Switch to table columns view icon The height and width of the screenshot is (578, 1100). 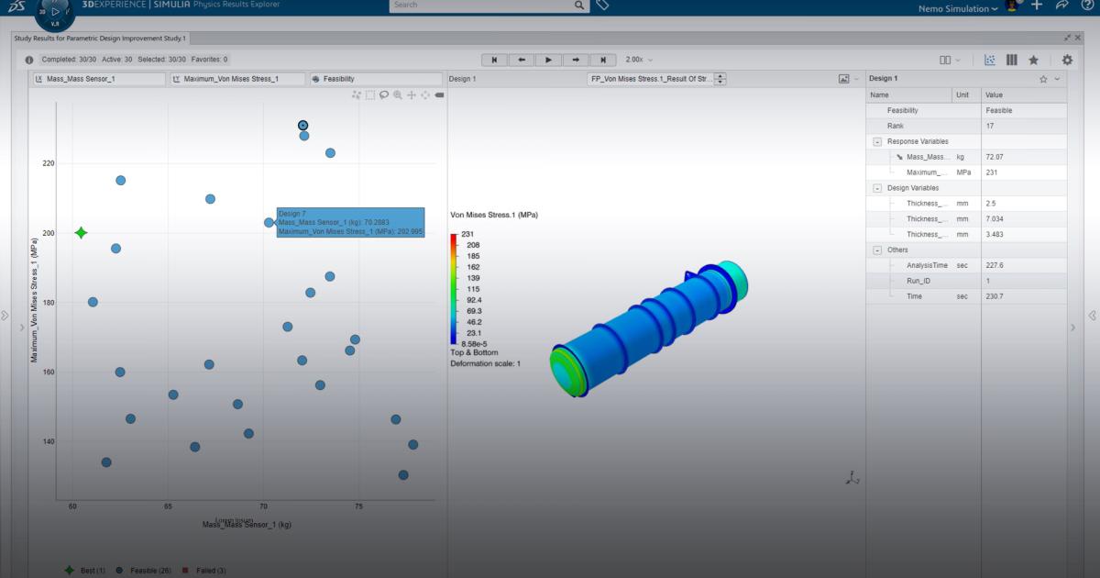coord(1012,60)
